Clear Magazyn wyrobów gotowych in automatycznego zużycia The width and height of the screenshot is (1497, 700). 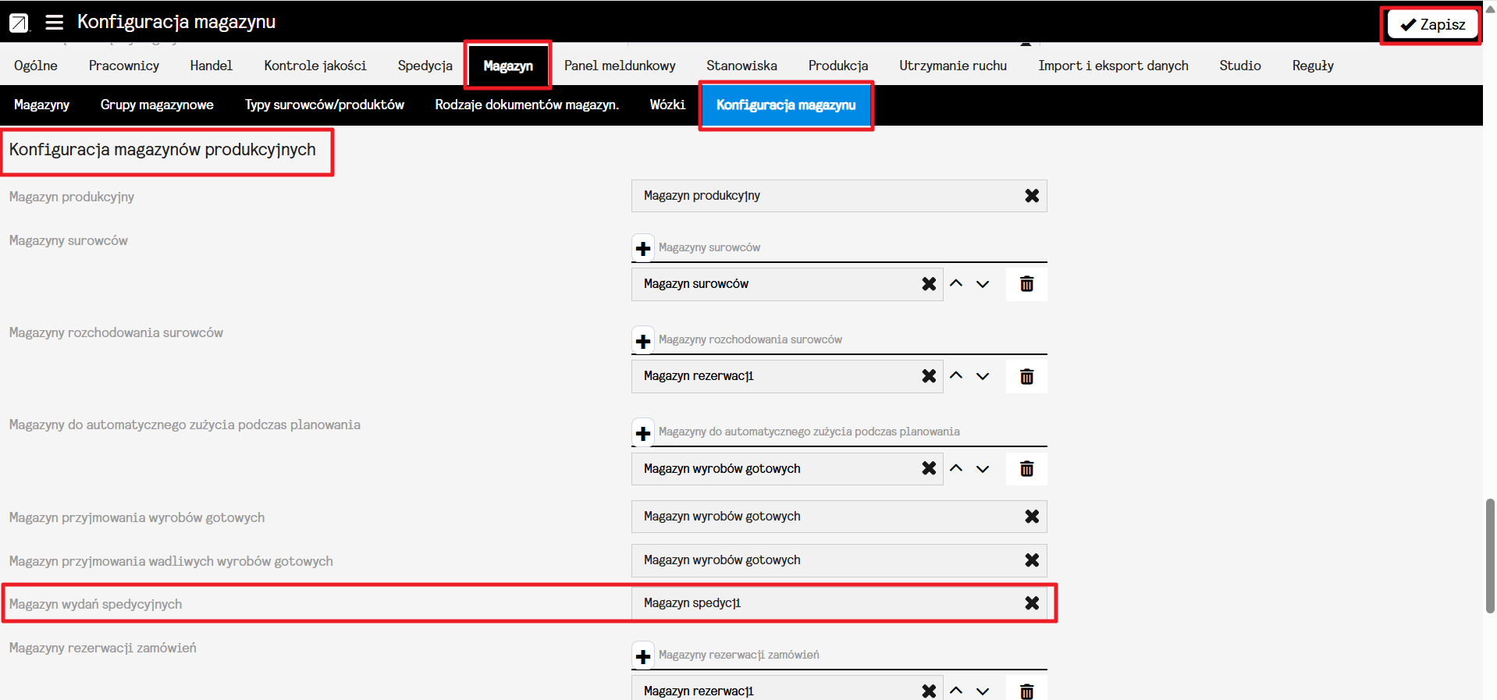[x=929, y=468]
